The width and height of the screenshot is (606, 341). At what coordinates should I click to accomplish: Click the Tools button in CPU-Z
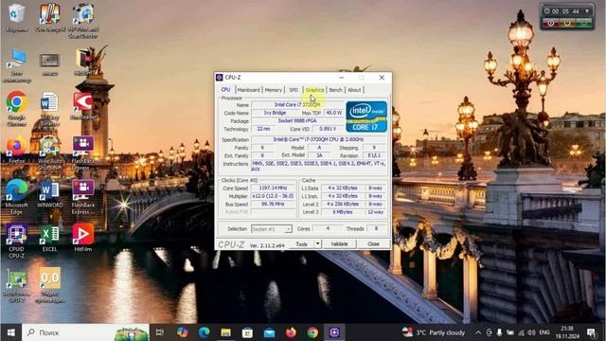pos(302,244)
